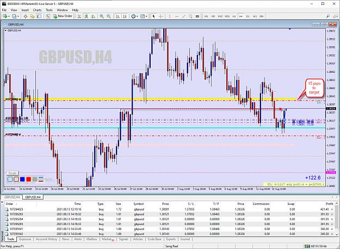The image size is (340, 249).
Task: Close order 107295542 with its x button
Action: tap(332, 234)
